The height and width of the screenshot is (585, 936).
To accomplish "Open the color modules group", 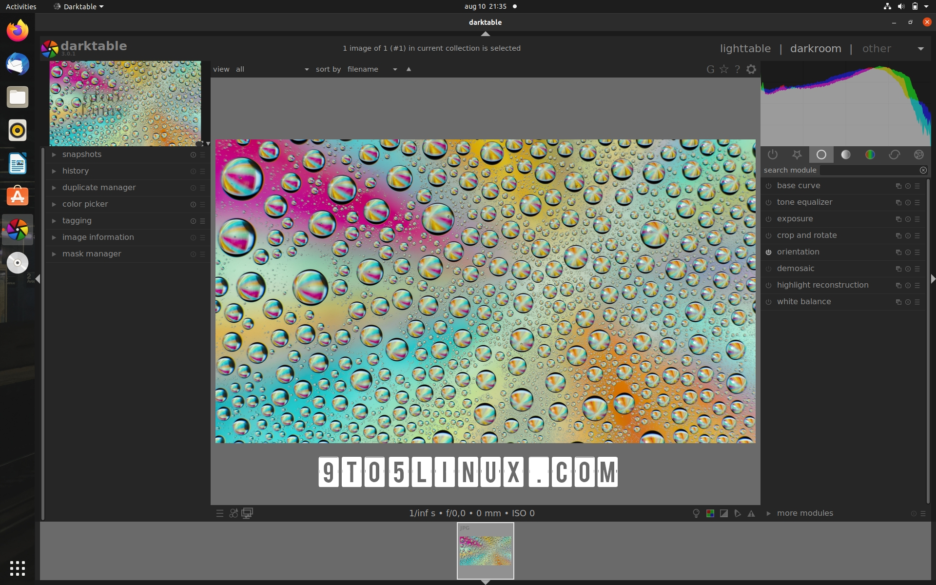I will (870, 155).
